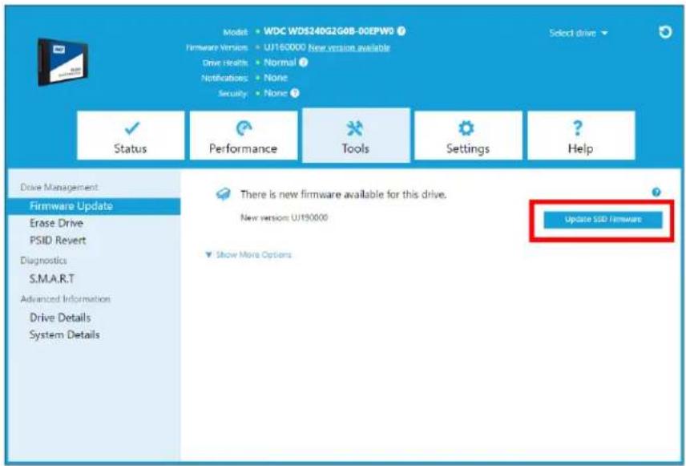Open the Tools tab
Viewport: 686px width, 466px height.
356,136
